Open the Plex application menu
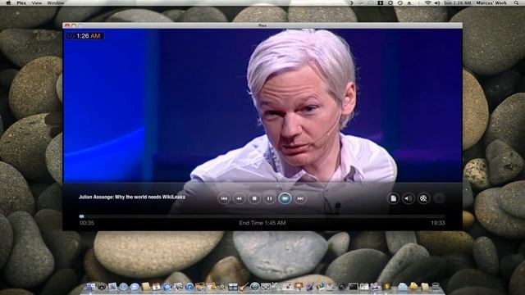Screen dimensions: 525x295 click(x=21, y=2)
